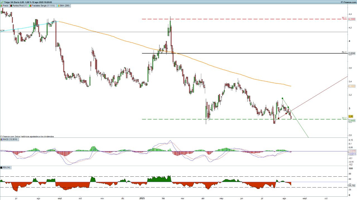Click the orange SMA value tag 3,3322
The height and width of the screenshot is (200, 357).
pyautogui.click(x=352, y=86)
